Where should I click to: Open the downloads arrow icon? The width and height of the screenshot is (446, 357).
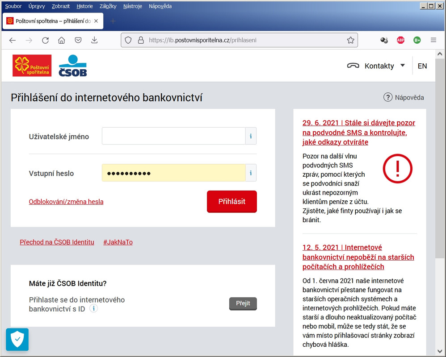point(94,40)
